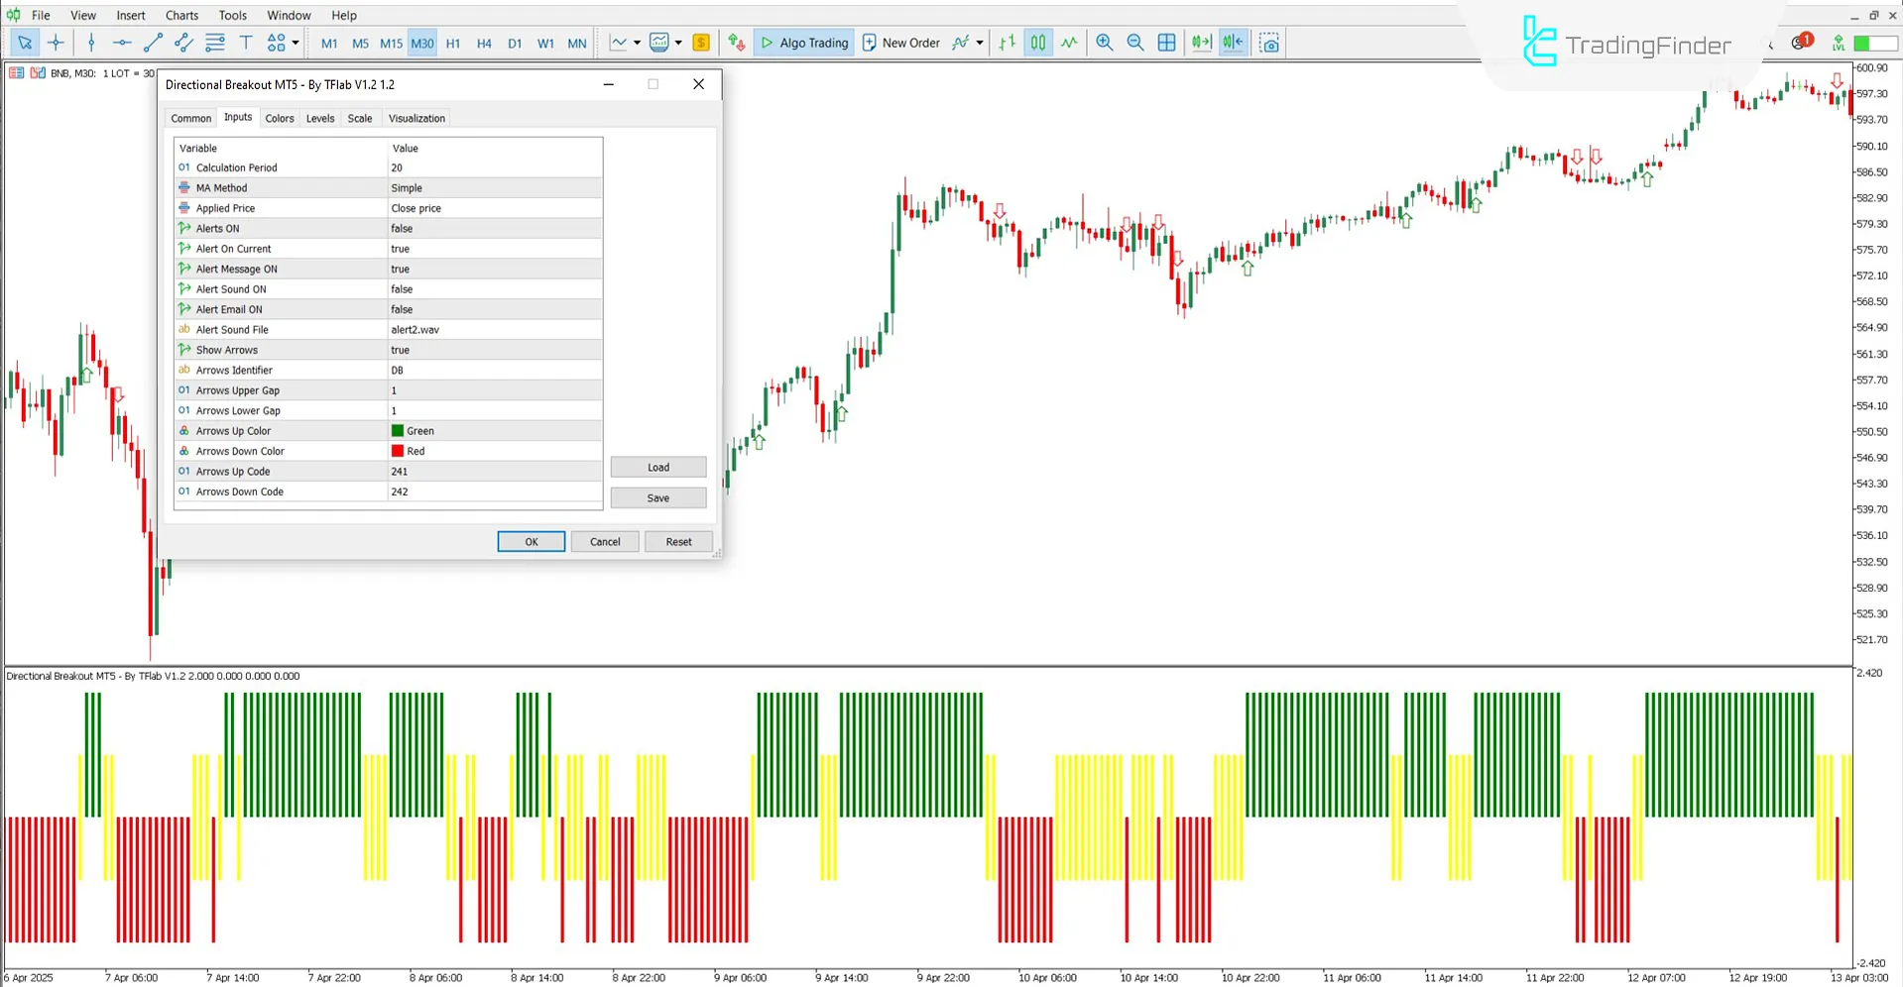Set Alerts ON value to true
Image resolution: width=1903 pixels, height=987 pixels.
pyautogui.click(x=494, y=228)
